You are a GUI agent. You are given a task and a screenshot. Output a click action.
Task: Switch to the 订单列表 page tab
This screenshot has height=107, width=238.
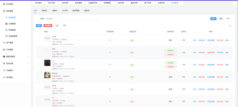[65, 3]
